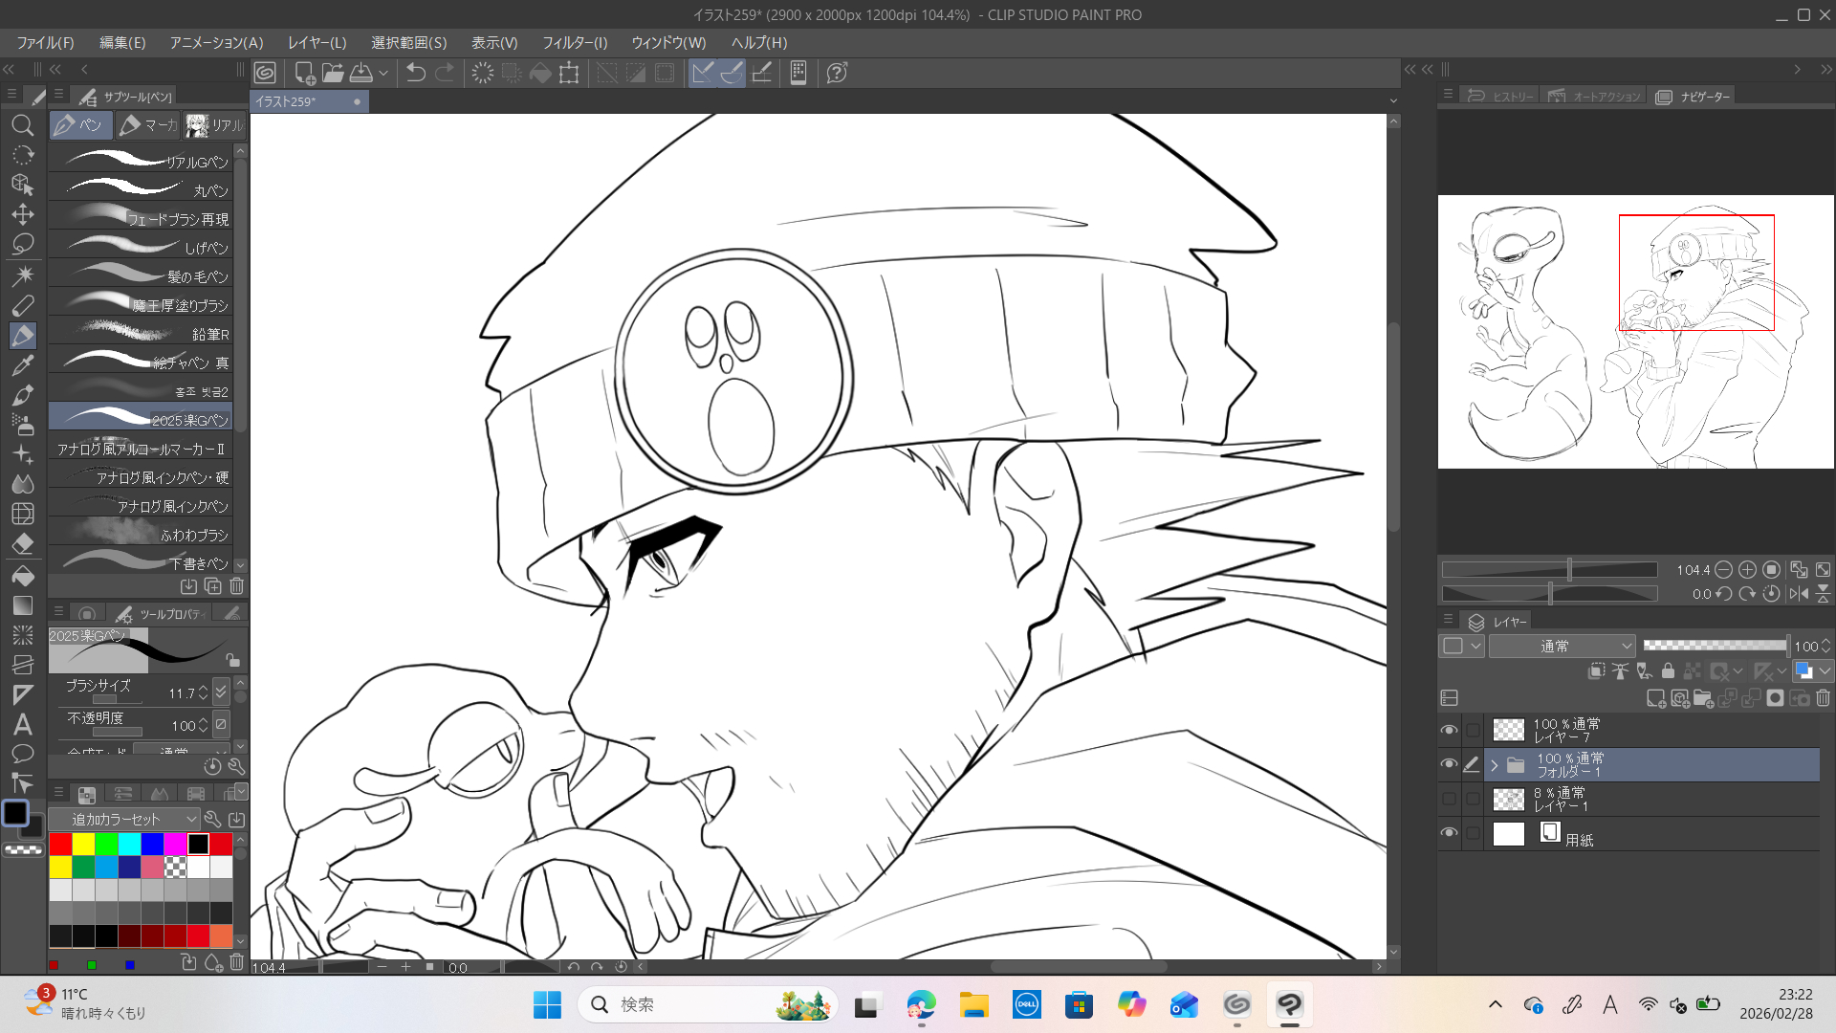Toggle visibility of 用紙 paper layer
The width and height of the screenshot is (1836, 1033).
coord(1449,833)
